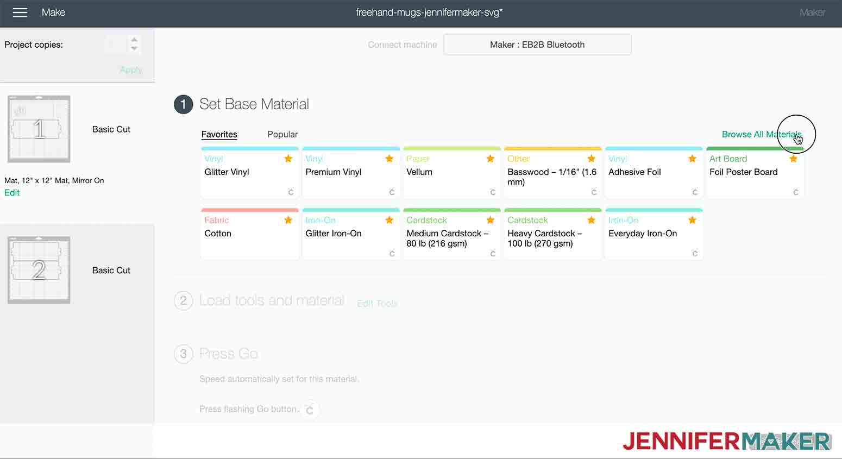Select Glitter Iron-On material

[350, 234]
